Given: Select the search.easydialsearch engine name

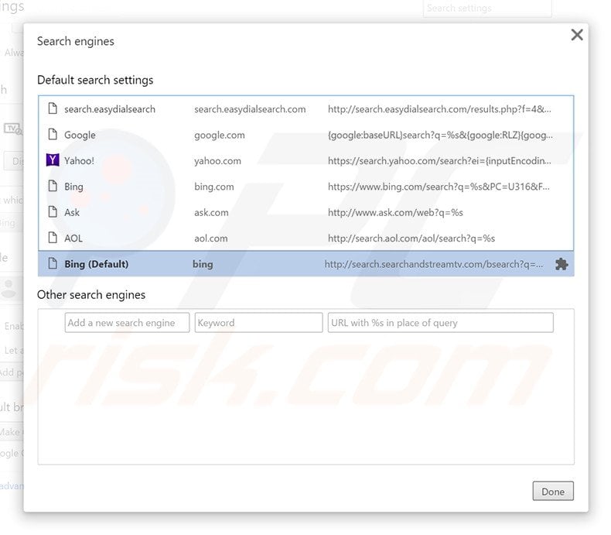Looking at the screenshot, I should pyautogui.click(x=110, y=109).
